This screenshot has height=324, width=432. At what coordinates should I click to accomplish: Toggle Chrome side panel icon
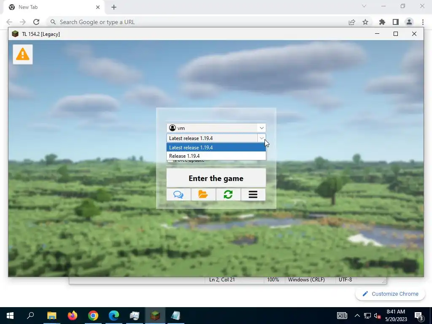tap(396, 22)
